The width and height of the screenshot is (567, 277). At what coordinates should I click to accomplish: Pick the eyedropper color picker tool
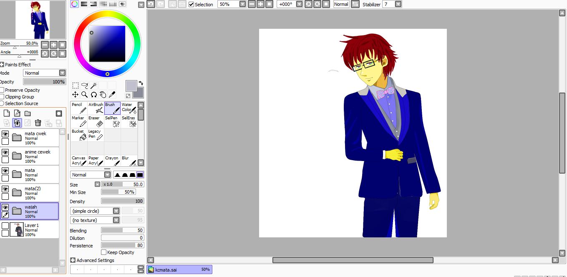pos(112,95)
